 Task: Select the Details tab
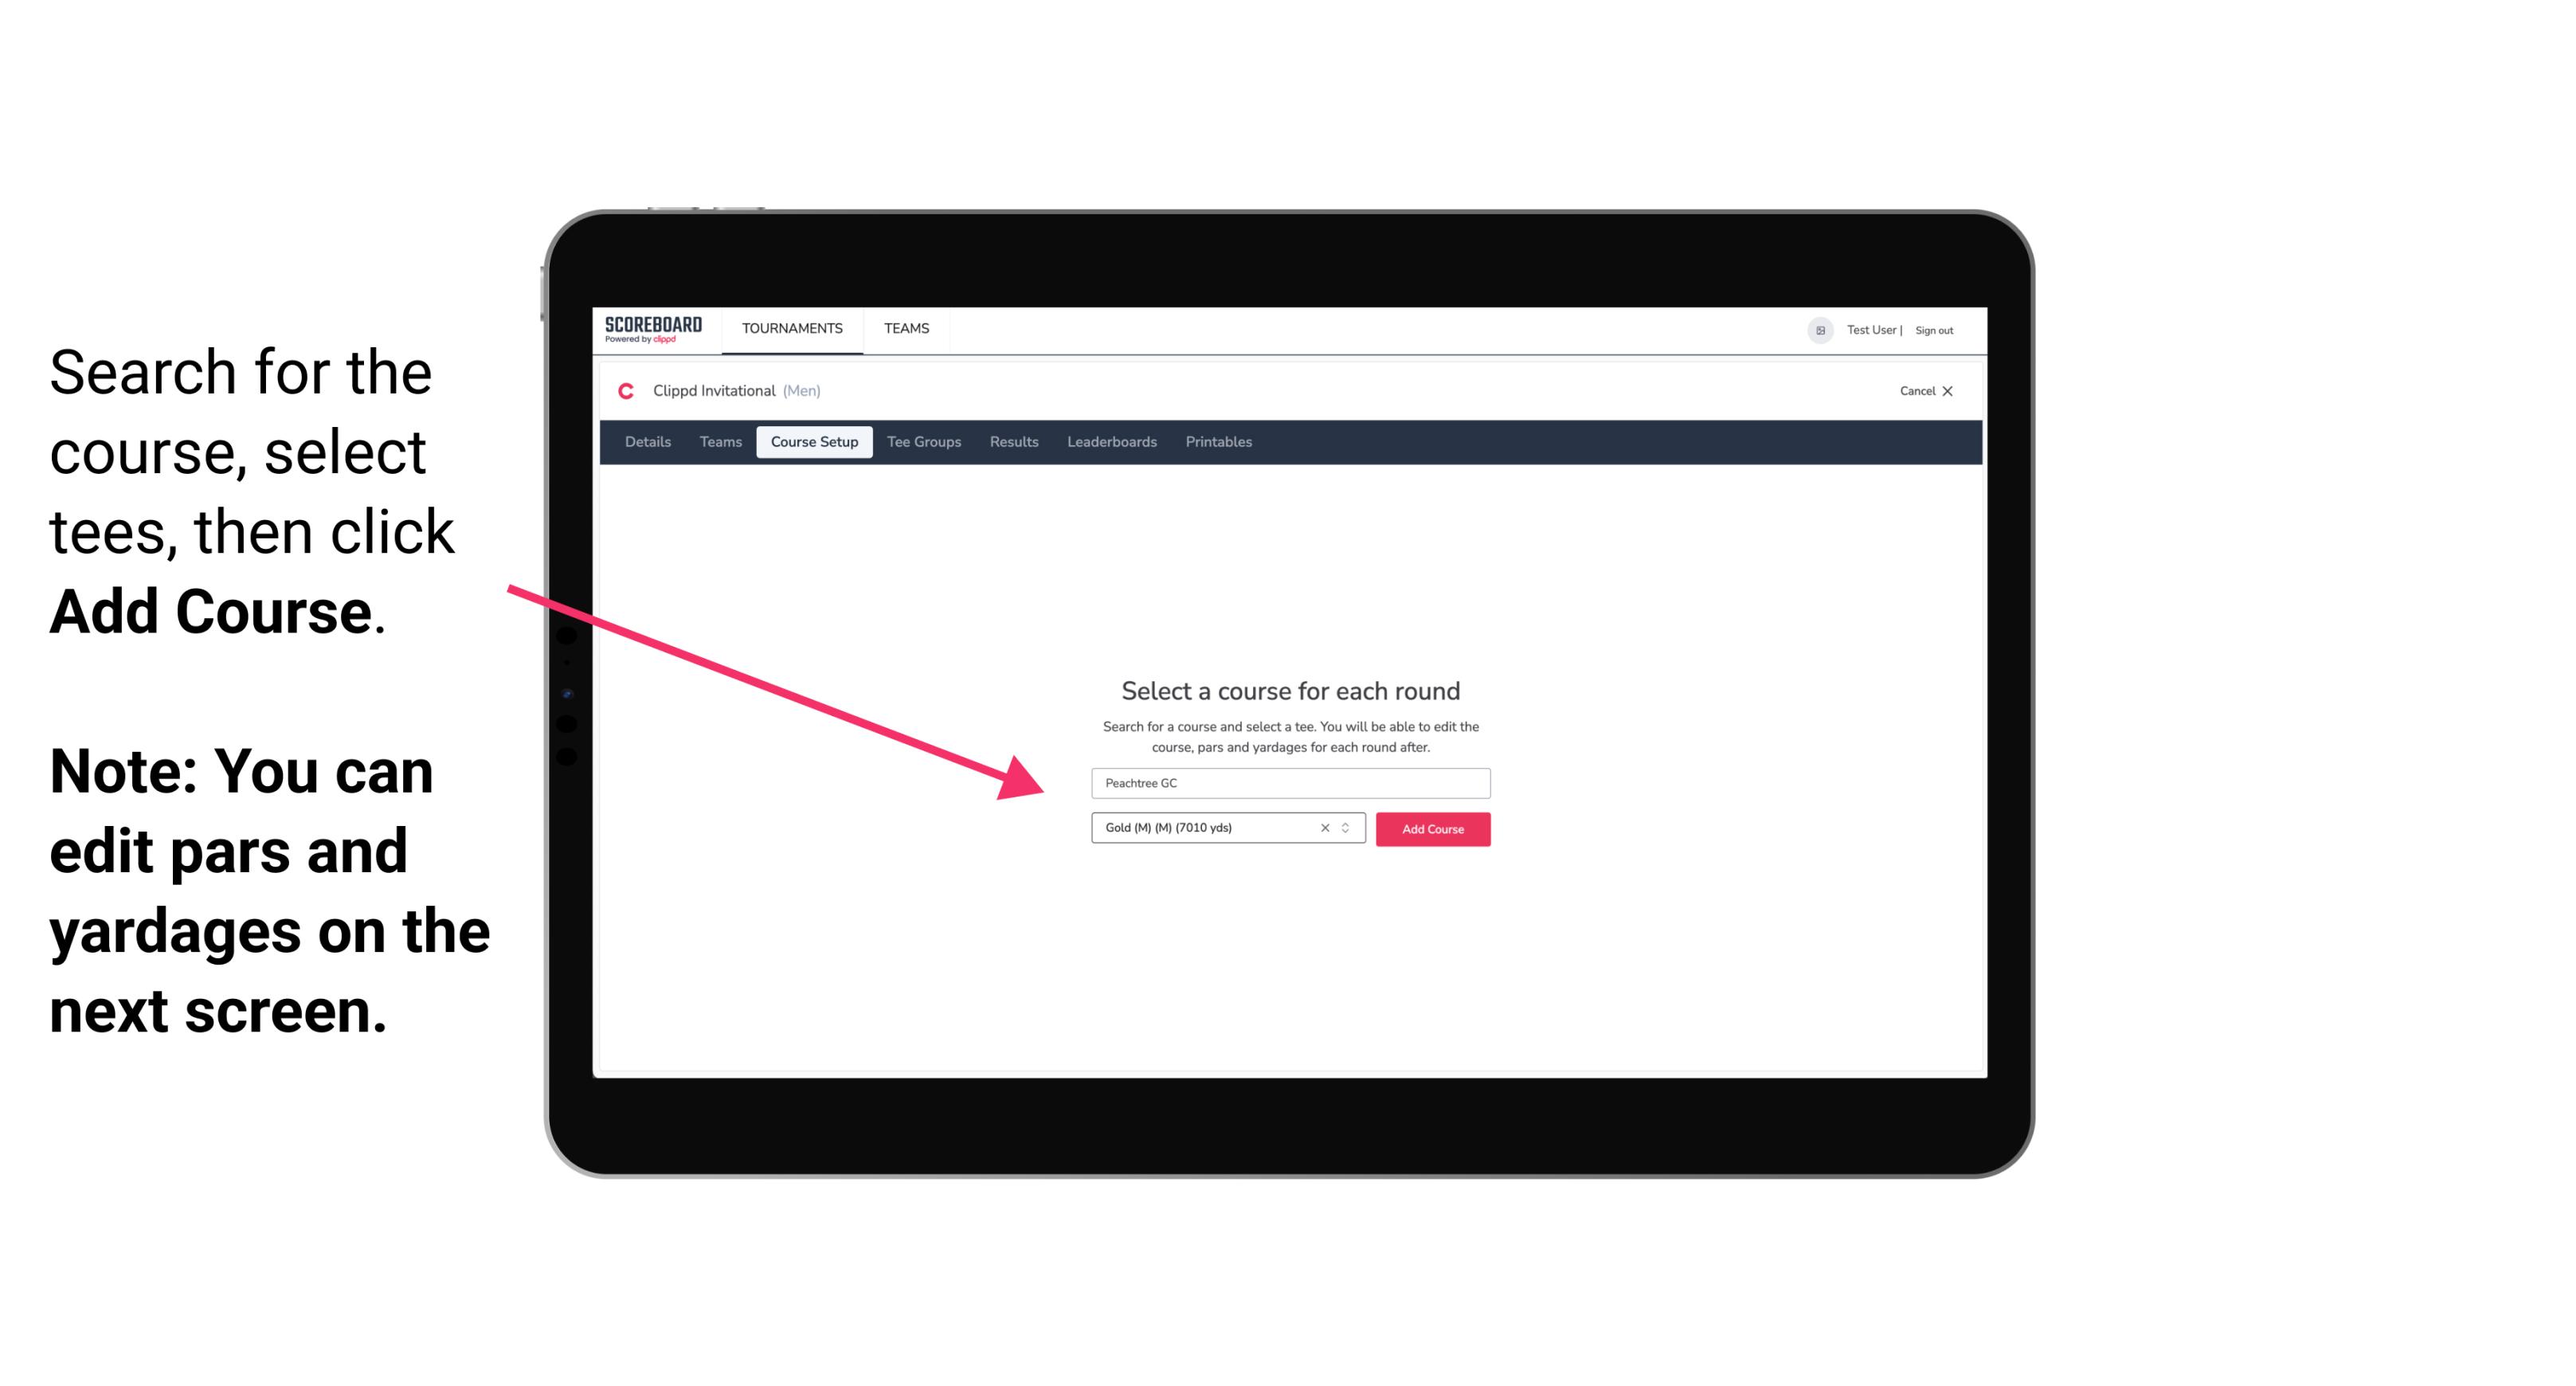[647, 442]
